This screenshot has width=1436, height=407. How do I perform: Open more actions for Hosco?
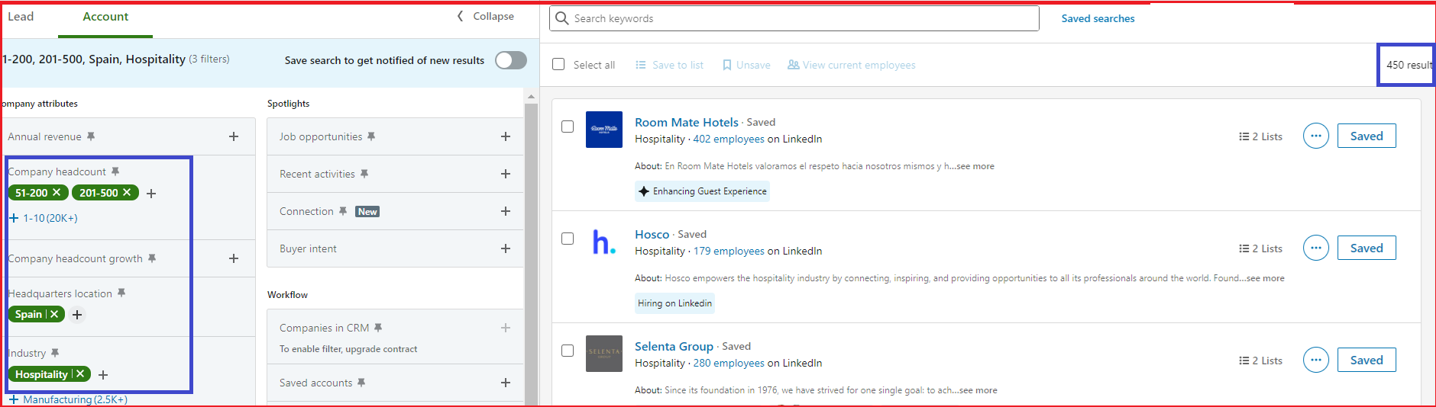click(x=1316, y=248)
